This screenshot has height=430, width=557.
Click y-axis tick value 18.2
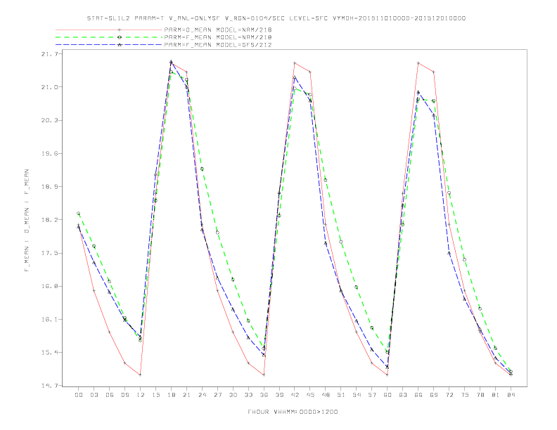pos(49,220)
